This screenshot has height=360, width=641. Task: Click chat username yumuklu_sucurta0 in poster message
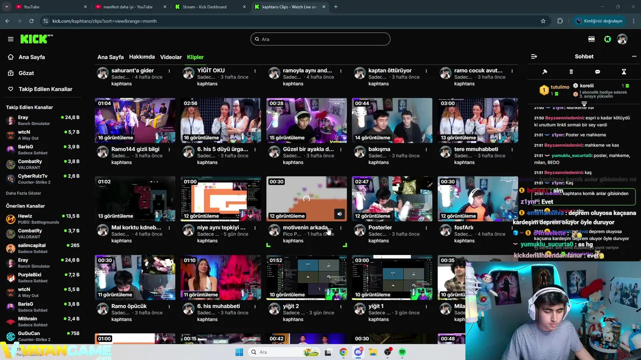coord(571,155)
